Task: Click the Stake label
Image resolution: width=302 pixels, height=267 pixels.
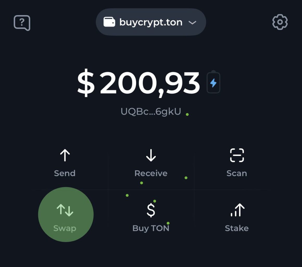Action: 237,228
